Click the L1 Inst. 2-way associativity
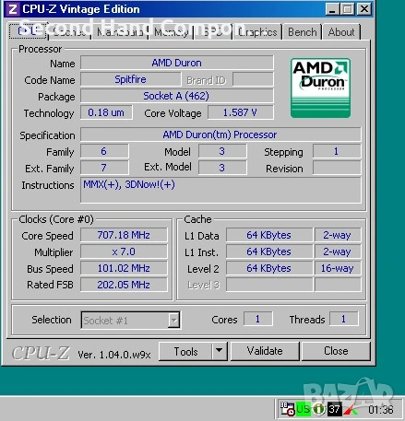The height and width of the screenshot is (421, 405). pos(338,251)
